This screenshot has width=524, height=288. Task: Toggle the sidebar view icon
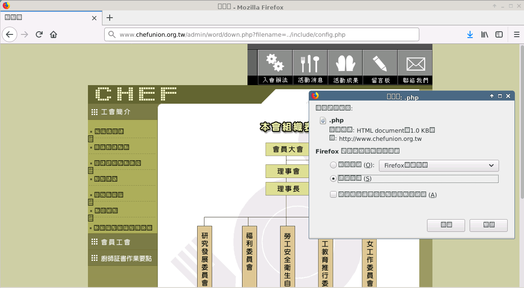(499, 34)
